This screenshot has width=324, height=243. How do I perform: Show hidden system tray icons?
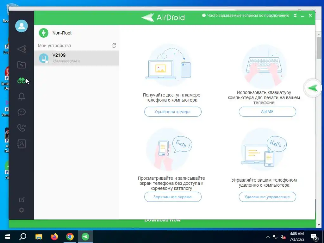coord(268,237)
